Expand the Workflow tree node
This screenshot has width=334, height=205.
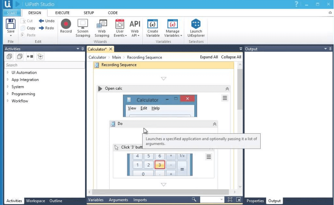[x=8, y=101]
